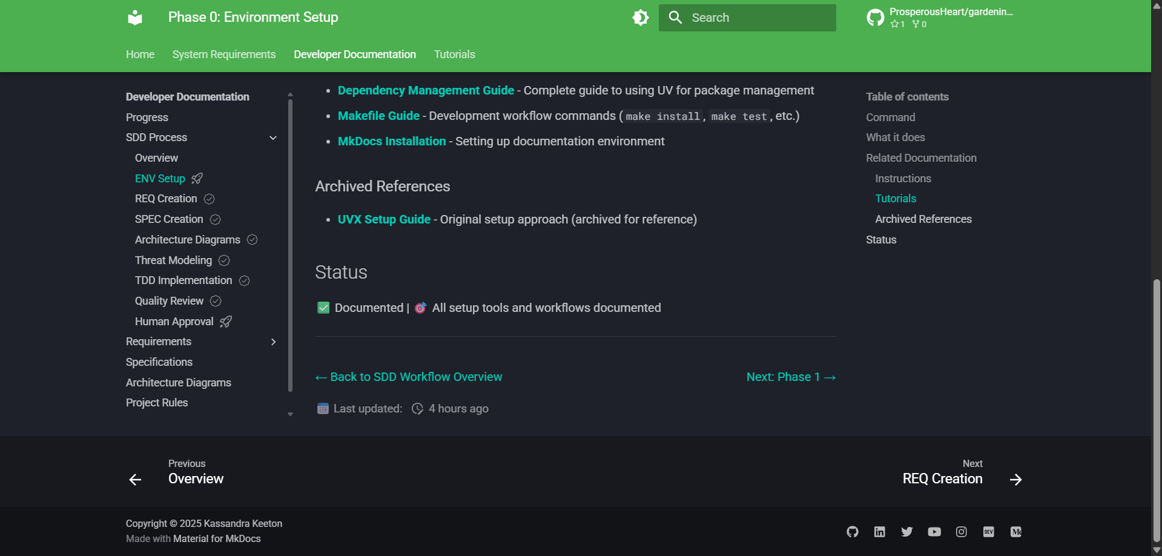Collapse the SDD Process section
The image size is (1162, 556).
point(274,137)
